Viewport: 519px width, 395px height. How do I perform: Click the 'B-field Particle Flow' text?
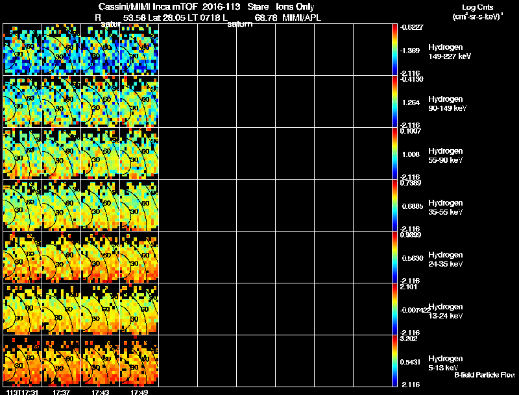[x=485, y=375]
